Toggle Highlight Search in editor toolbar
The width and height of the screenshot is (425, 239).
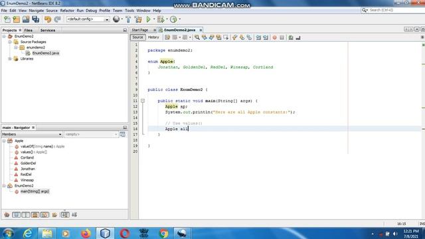click(218, 37)
